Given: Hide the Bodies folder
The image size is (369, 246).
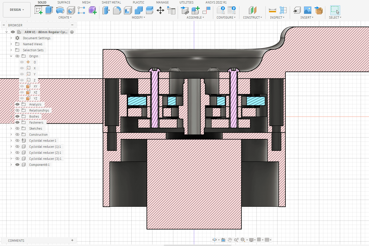Looking at the screenshot, I should 17,116.
